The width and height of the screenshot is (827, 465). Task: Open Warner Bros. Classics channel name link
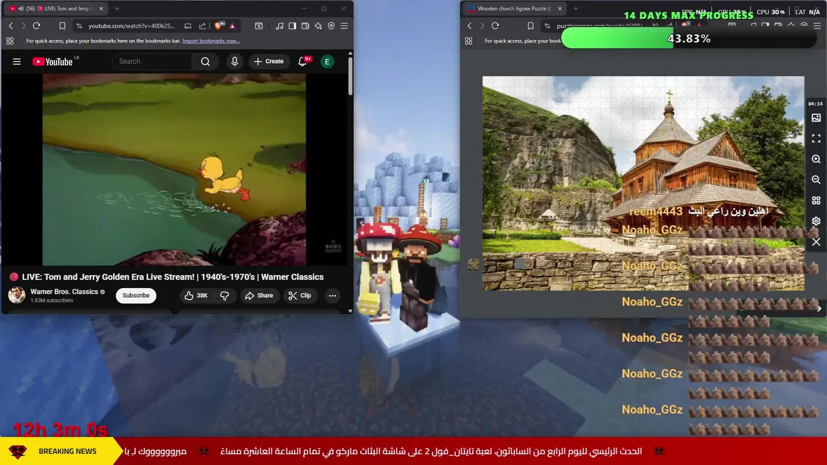(64, 291)
